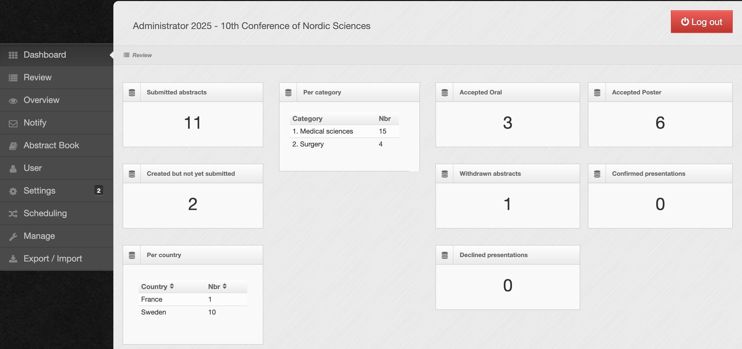This screenshot has width=742, height=349.
Task: Go to the Scheduling section
Action: point(45,213)
